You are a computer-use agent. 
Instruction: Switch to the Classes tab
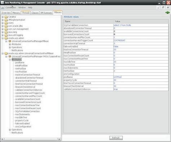35,13
